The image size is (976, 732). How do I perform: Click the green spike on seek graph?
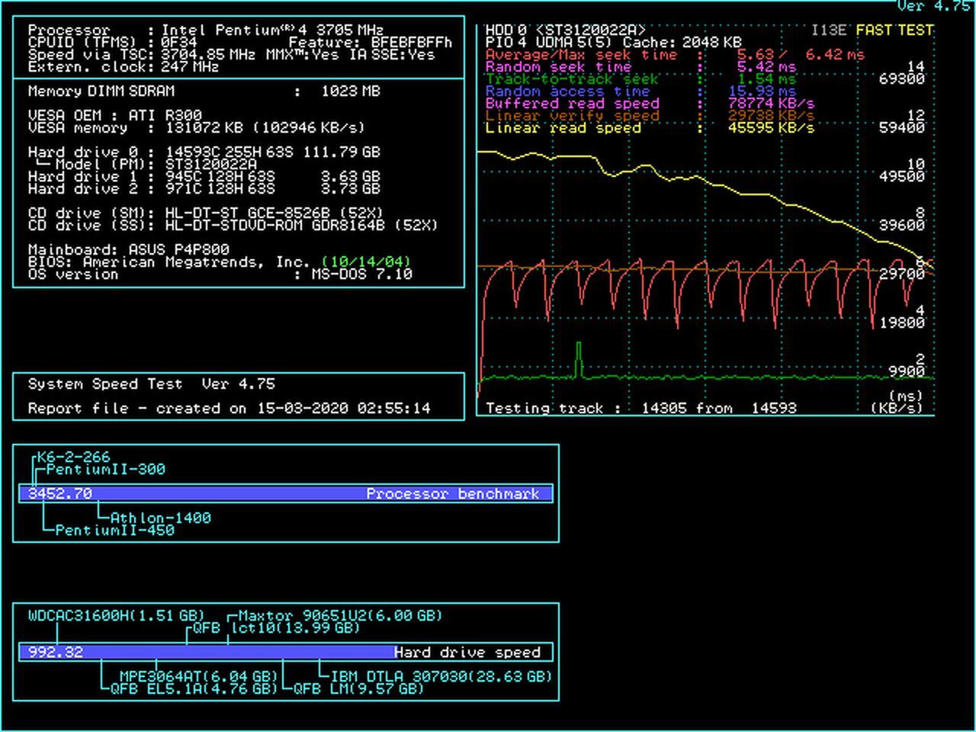click(x=579, y=358)
